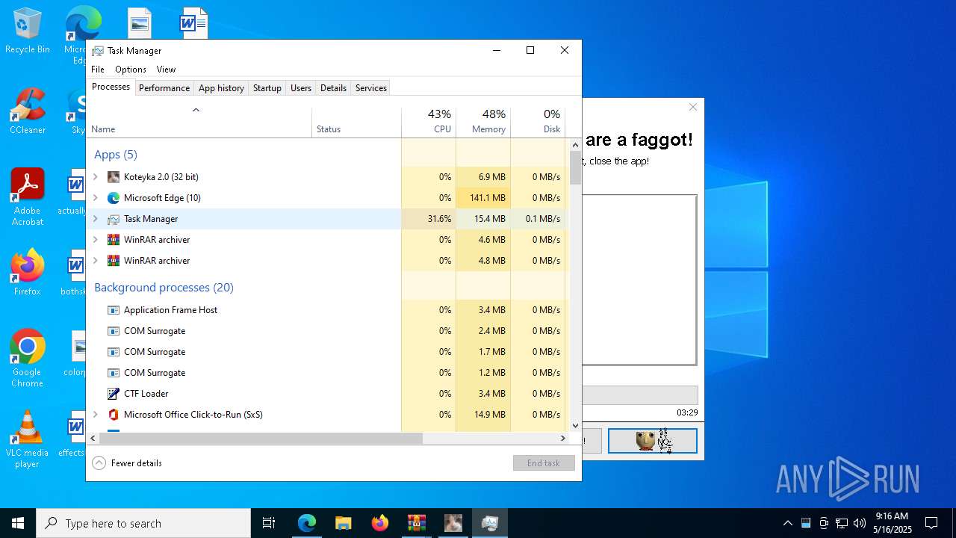The height and width of the screenshot is (538, 956).
Task: Open Task View in the taskbar
Action: [x=269, y=523]
